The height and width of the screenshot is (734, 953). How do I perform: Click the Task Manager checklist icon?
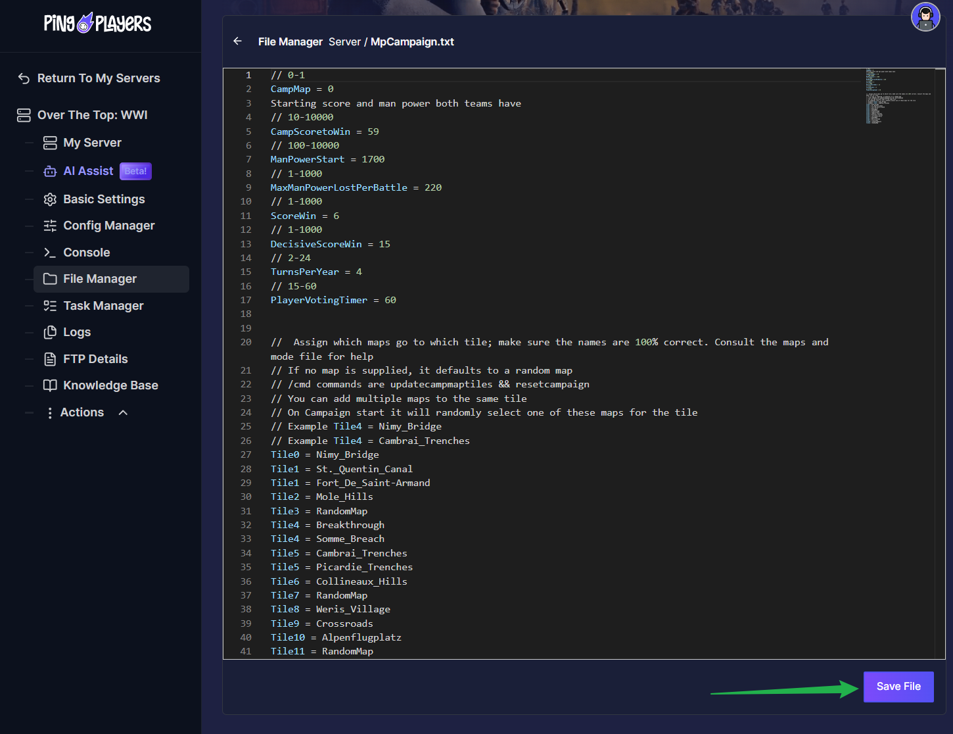click(50, 306)
